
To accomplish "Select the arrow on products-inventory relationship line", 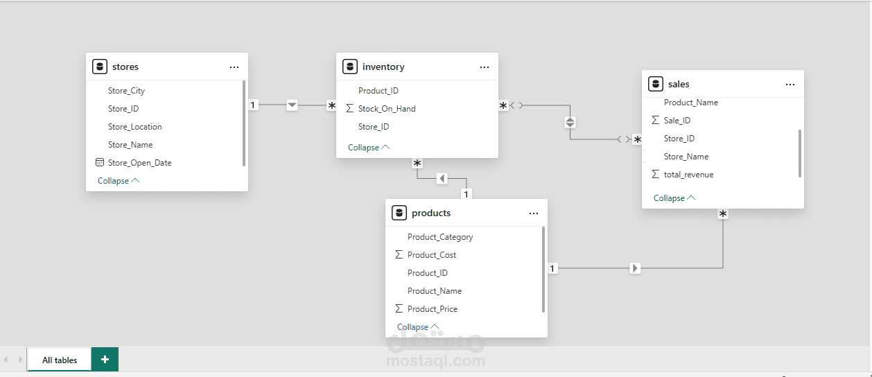I will pyautogui.click(x=442, y=179).
